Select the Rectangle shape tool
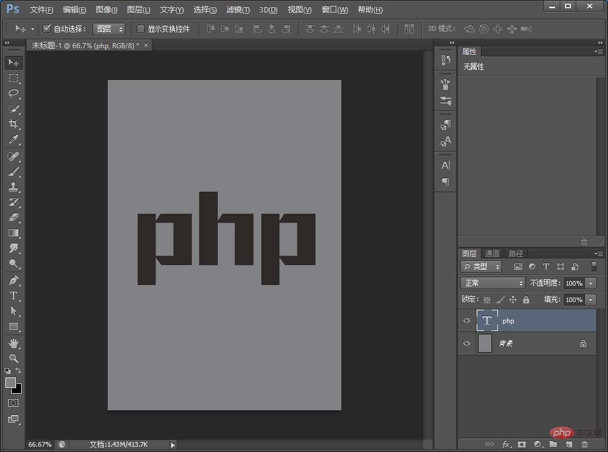Viewport: 608px width, 452px height. coord(14,326)
